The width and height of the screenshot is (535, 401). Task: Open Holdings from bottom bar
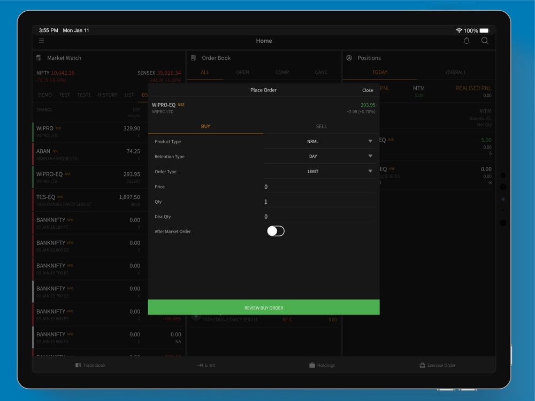pyautogui.click(x=322, y=365)
